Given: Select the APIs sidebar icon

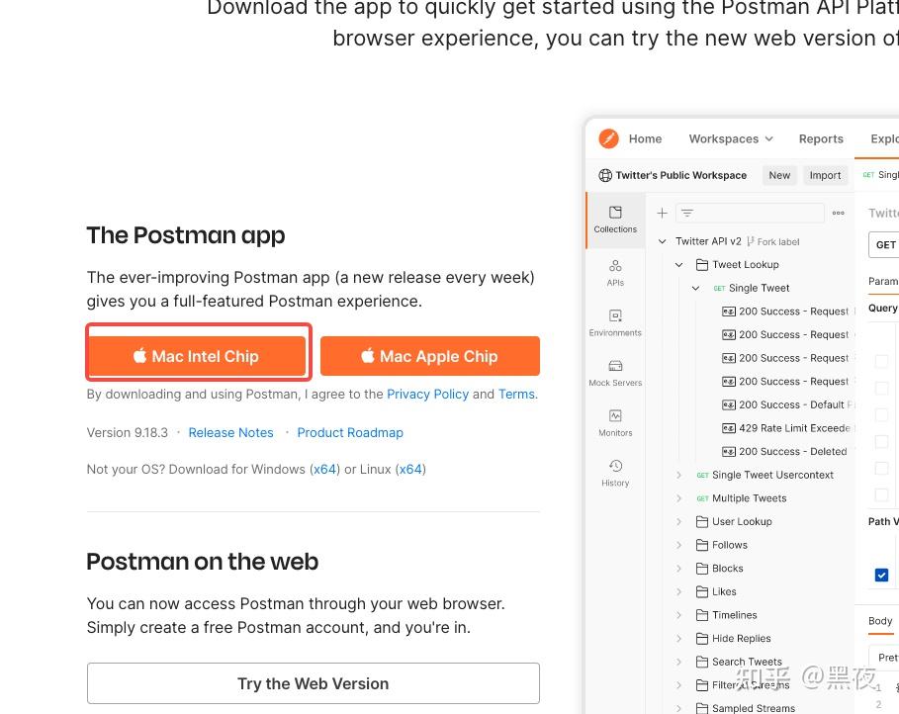Looking at the screenshot, I should click(615, 272).
